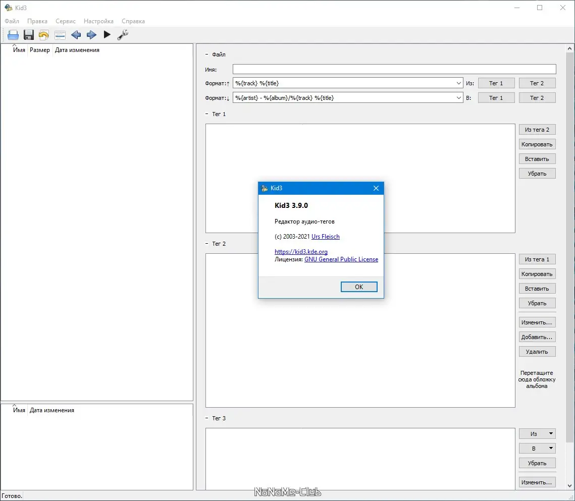Collapse the Тег 3 section
This screenshot has width=575, height=501.
tap(207, 418)
